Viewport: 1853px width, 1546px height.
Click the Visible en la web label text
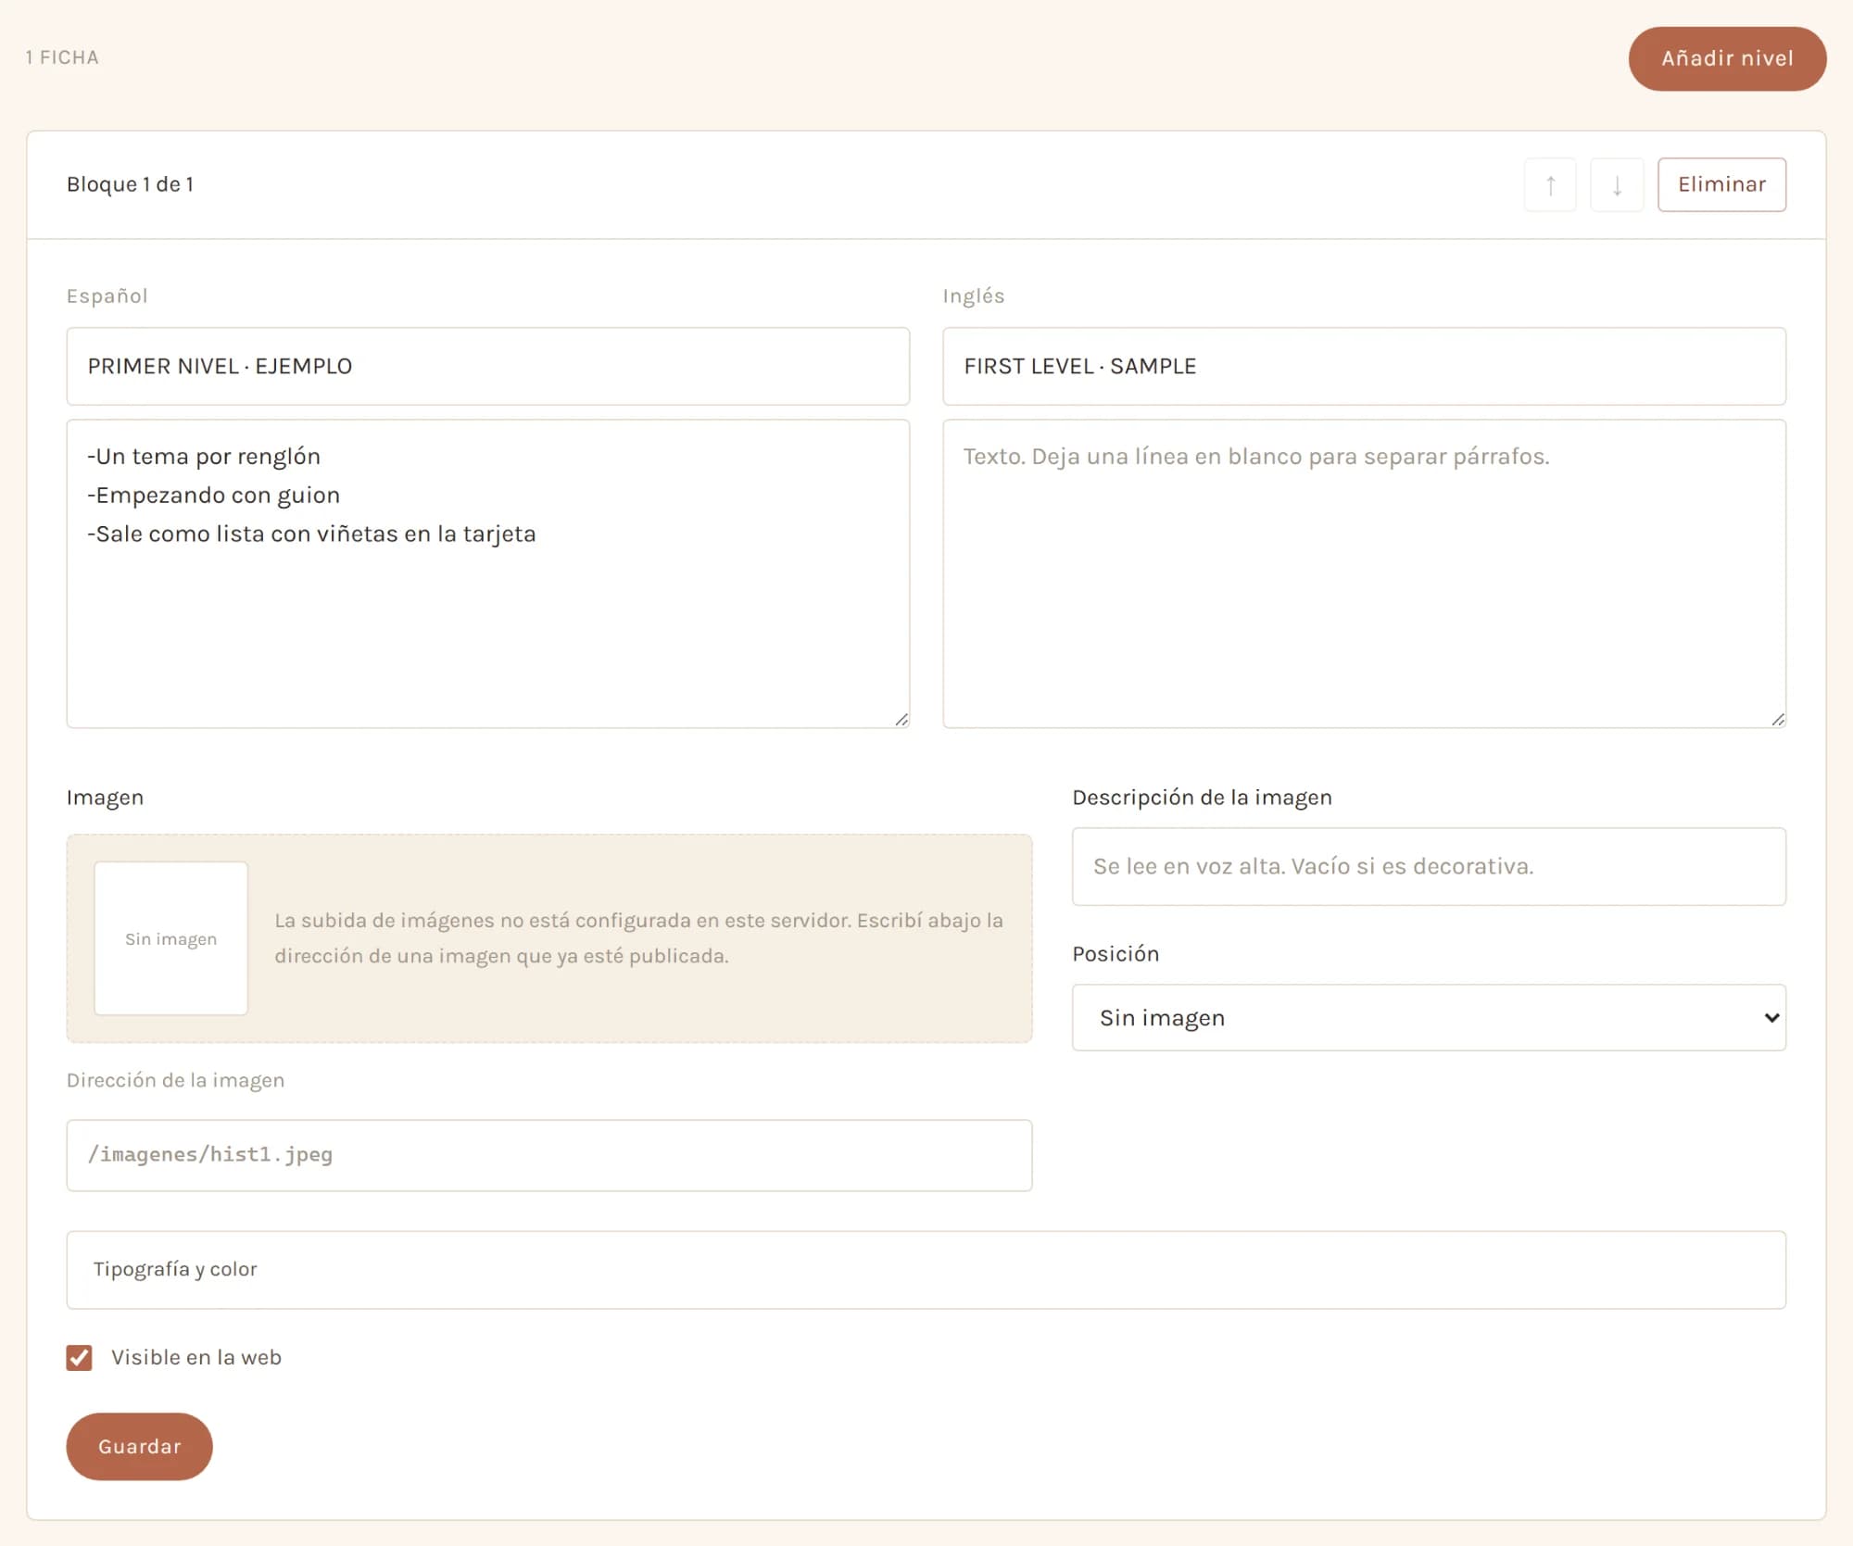(x=196, y=1357)
